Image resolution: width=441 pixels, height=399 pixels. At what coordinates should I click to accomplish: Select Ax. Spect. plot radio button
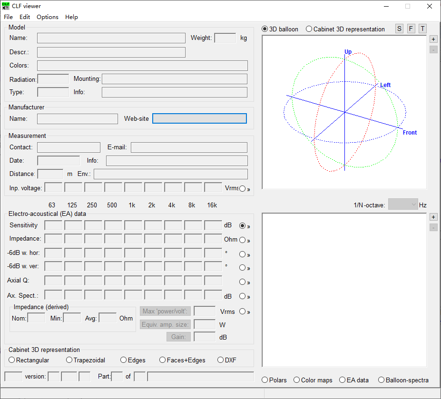243,296
